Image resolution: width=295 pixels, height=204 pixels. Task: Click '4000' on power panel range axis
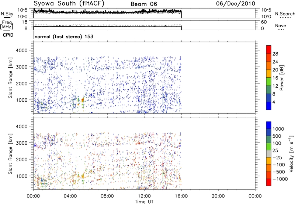tap(22, 50)
